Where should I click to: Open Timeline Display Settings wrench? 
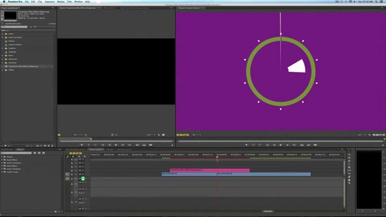[84, 157]
